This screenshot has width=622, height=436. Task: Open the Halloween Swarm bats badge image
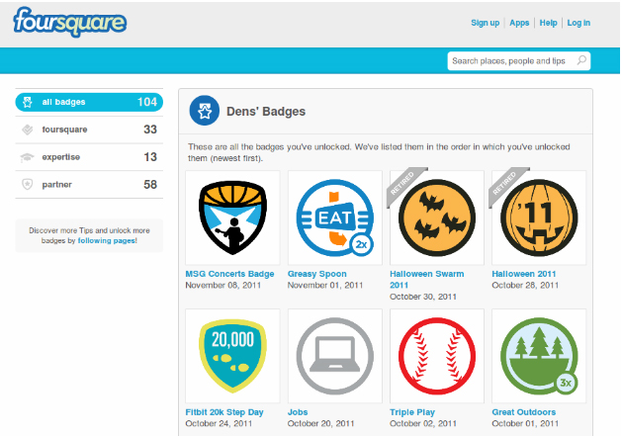point(437,218)
